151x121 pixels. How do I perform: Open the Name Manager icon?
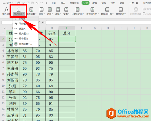click(135, 10)
